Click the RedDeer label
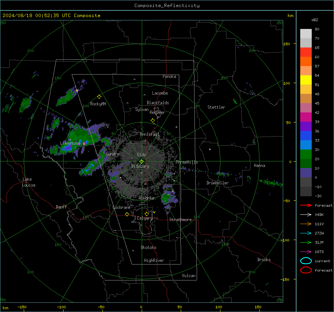This screenshot has width=334, height=312. click(157, 112)
